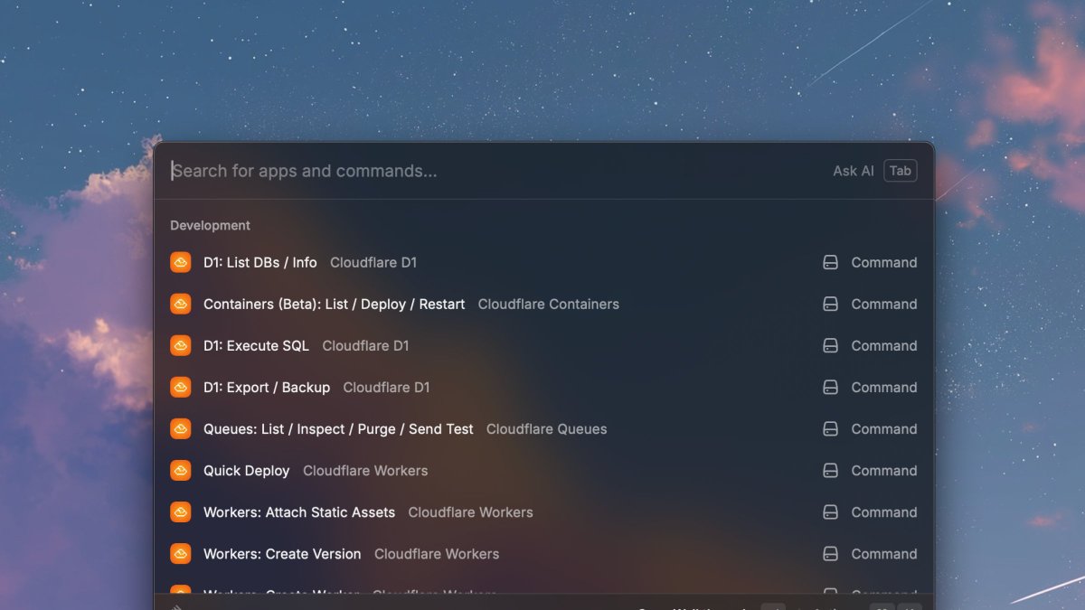Click the Command label in D1: Execute SQL row
This screenshot has height=610, width=1085.
coord(884,345)
